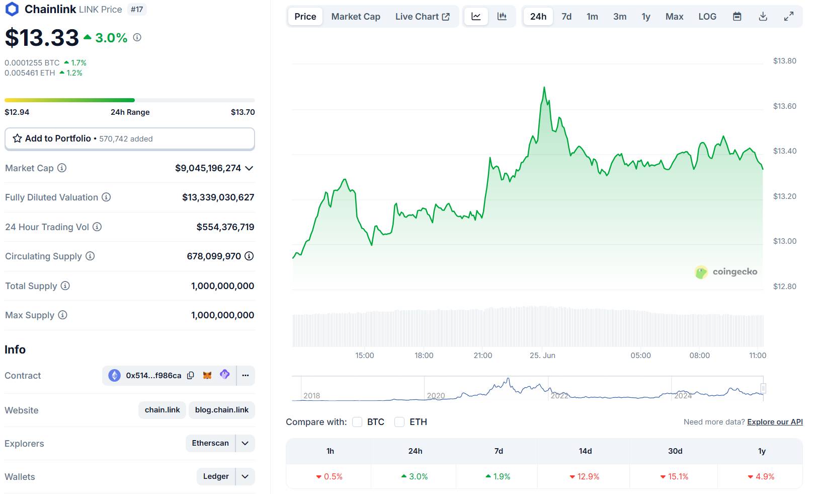Switch to candlestick chart icon
The width and height of the screenshot is (817, 494).
click(x=502, y=16)
